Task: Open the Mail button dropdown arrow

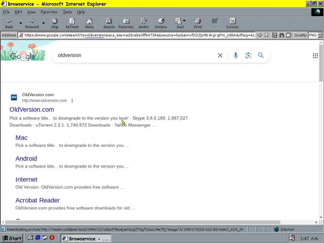Action: 184,21
